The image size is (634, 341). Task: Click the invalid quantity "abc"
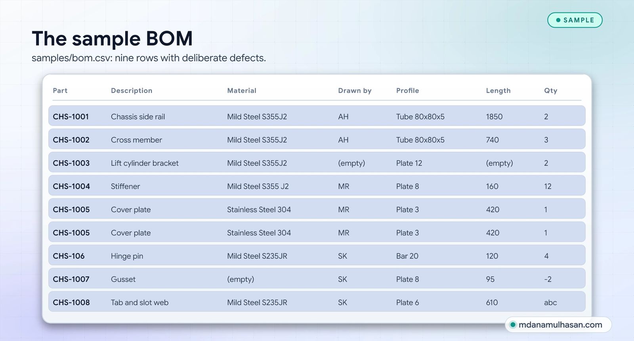pos(550,303)
